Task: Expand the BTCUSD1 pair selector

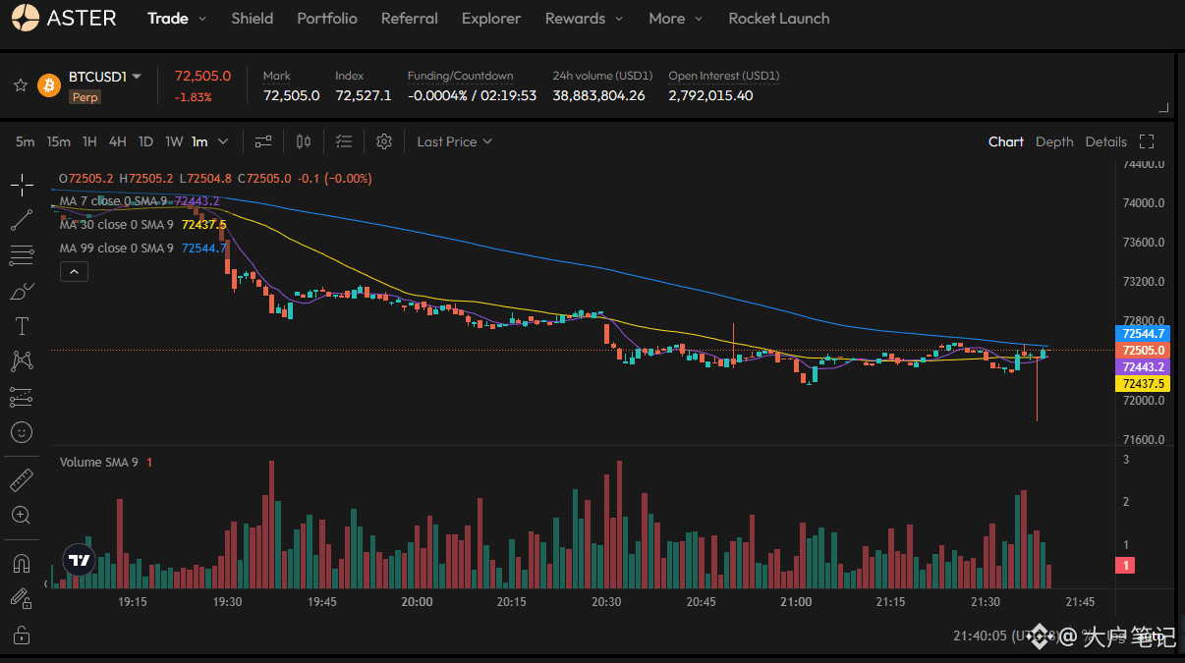Action: 137,77
